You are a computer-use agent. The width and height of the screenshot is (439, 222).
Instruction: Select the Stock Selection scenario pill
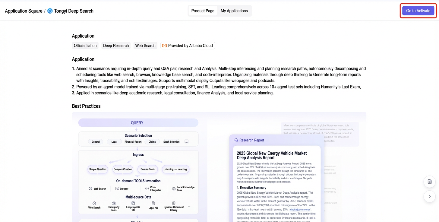[171, 142]
